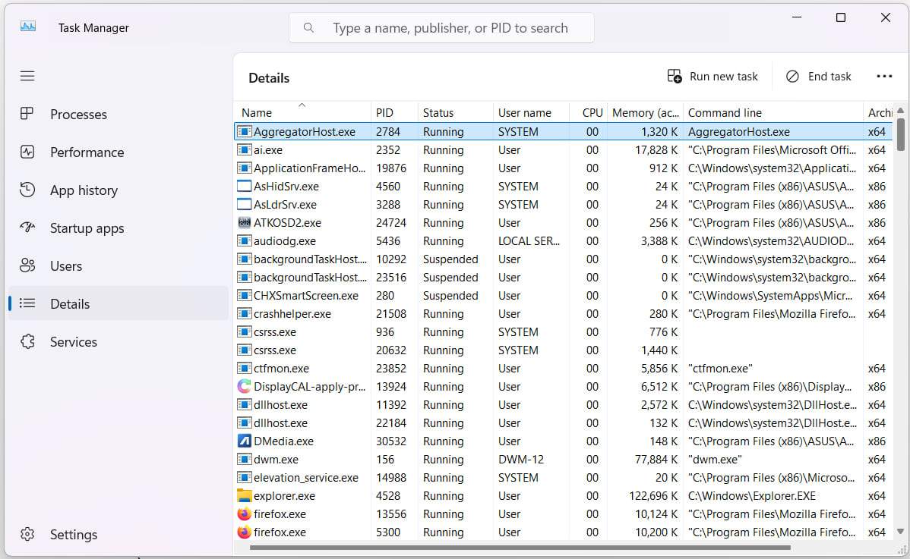This screenshot has width=910, height=559.
Task: Select csrss.exe with PID 20632
Action: (x=563, y=350)
